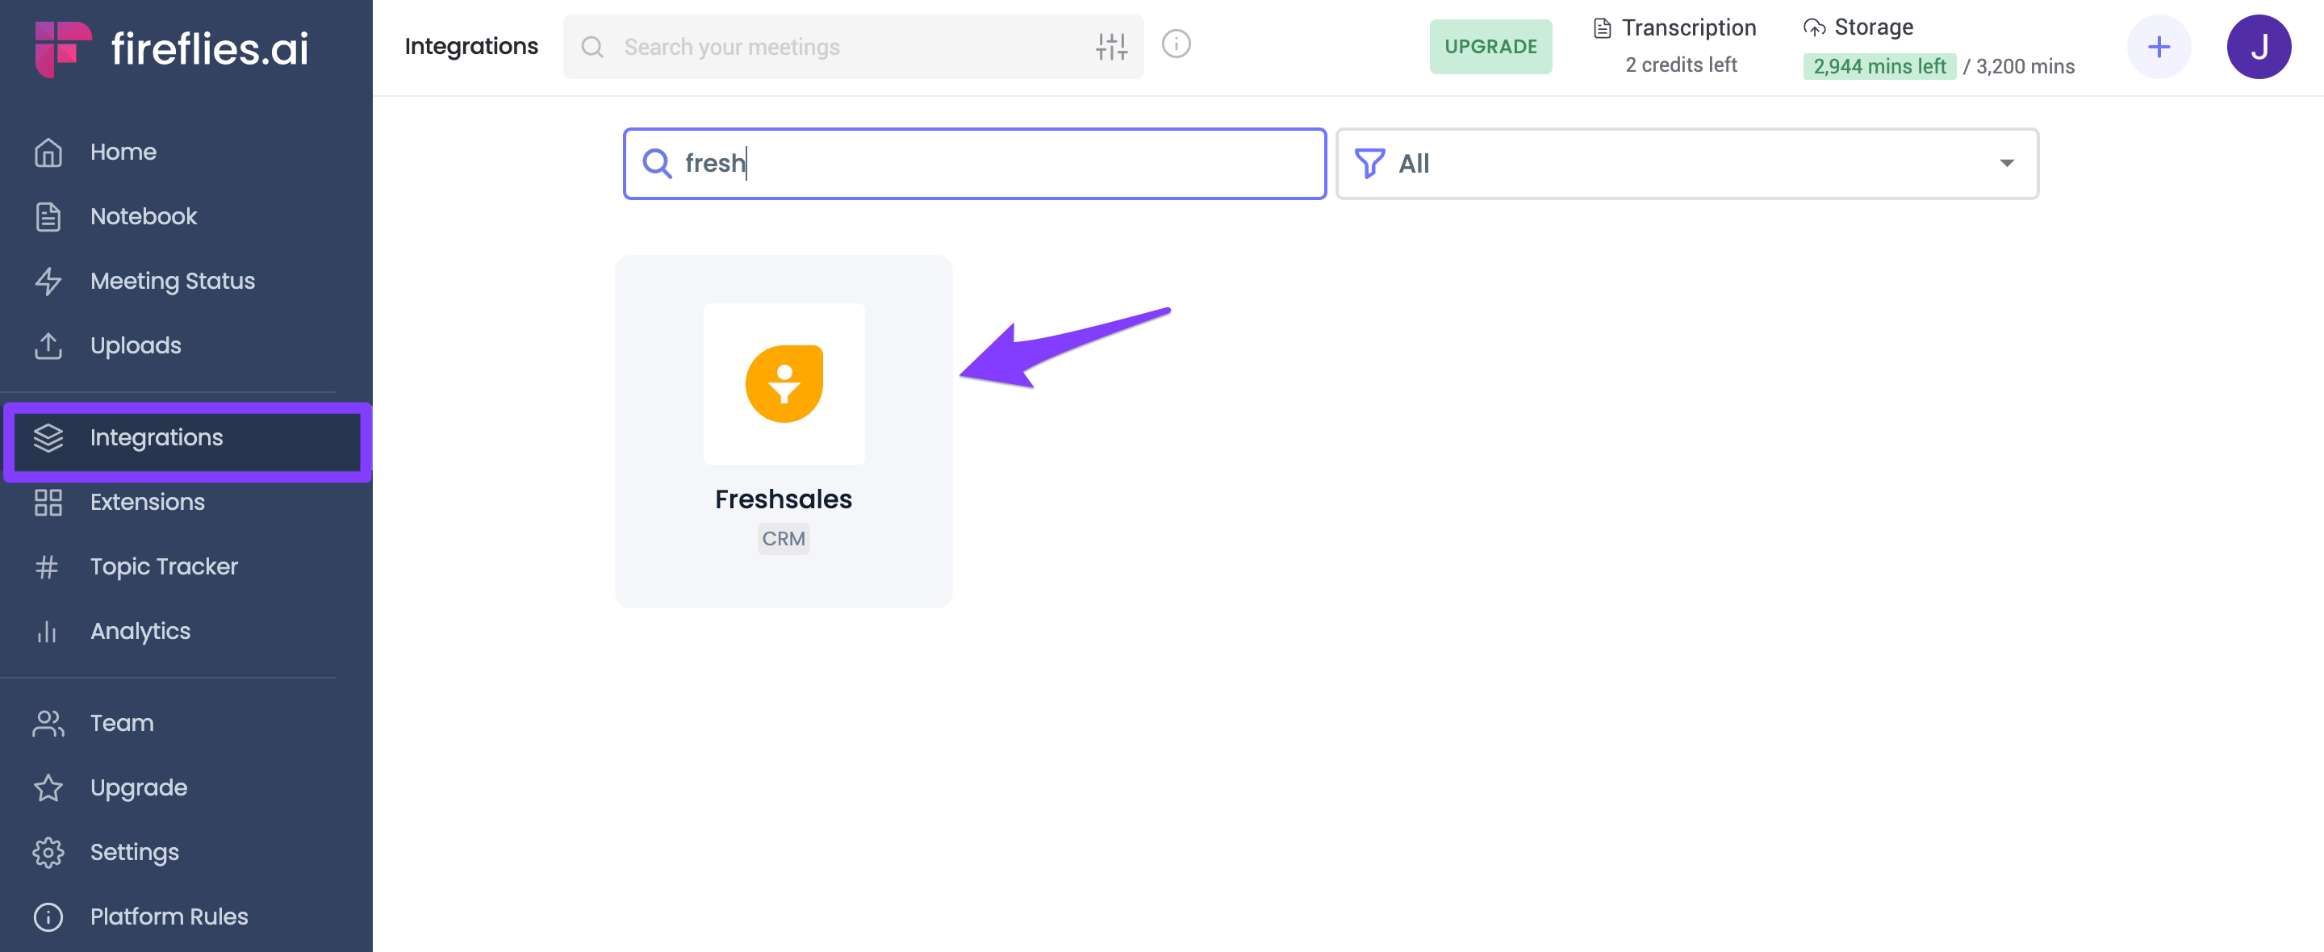Click the plus add button
2324x952 pixels.
point(2158,47)
